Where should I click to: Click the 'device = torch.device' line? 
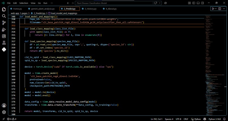(x=69, y=67)
